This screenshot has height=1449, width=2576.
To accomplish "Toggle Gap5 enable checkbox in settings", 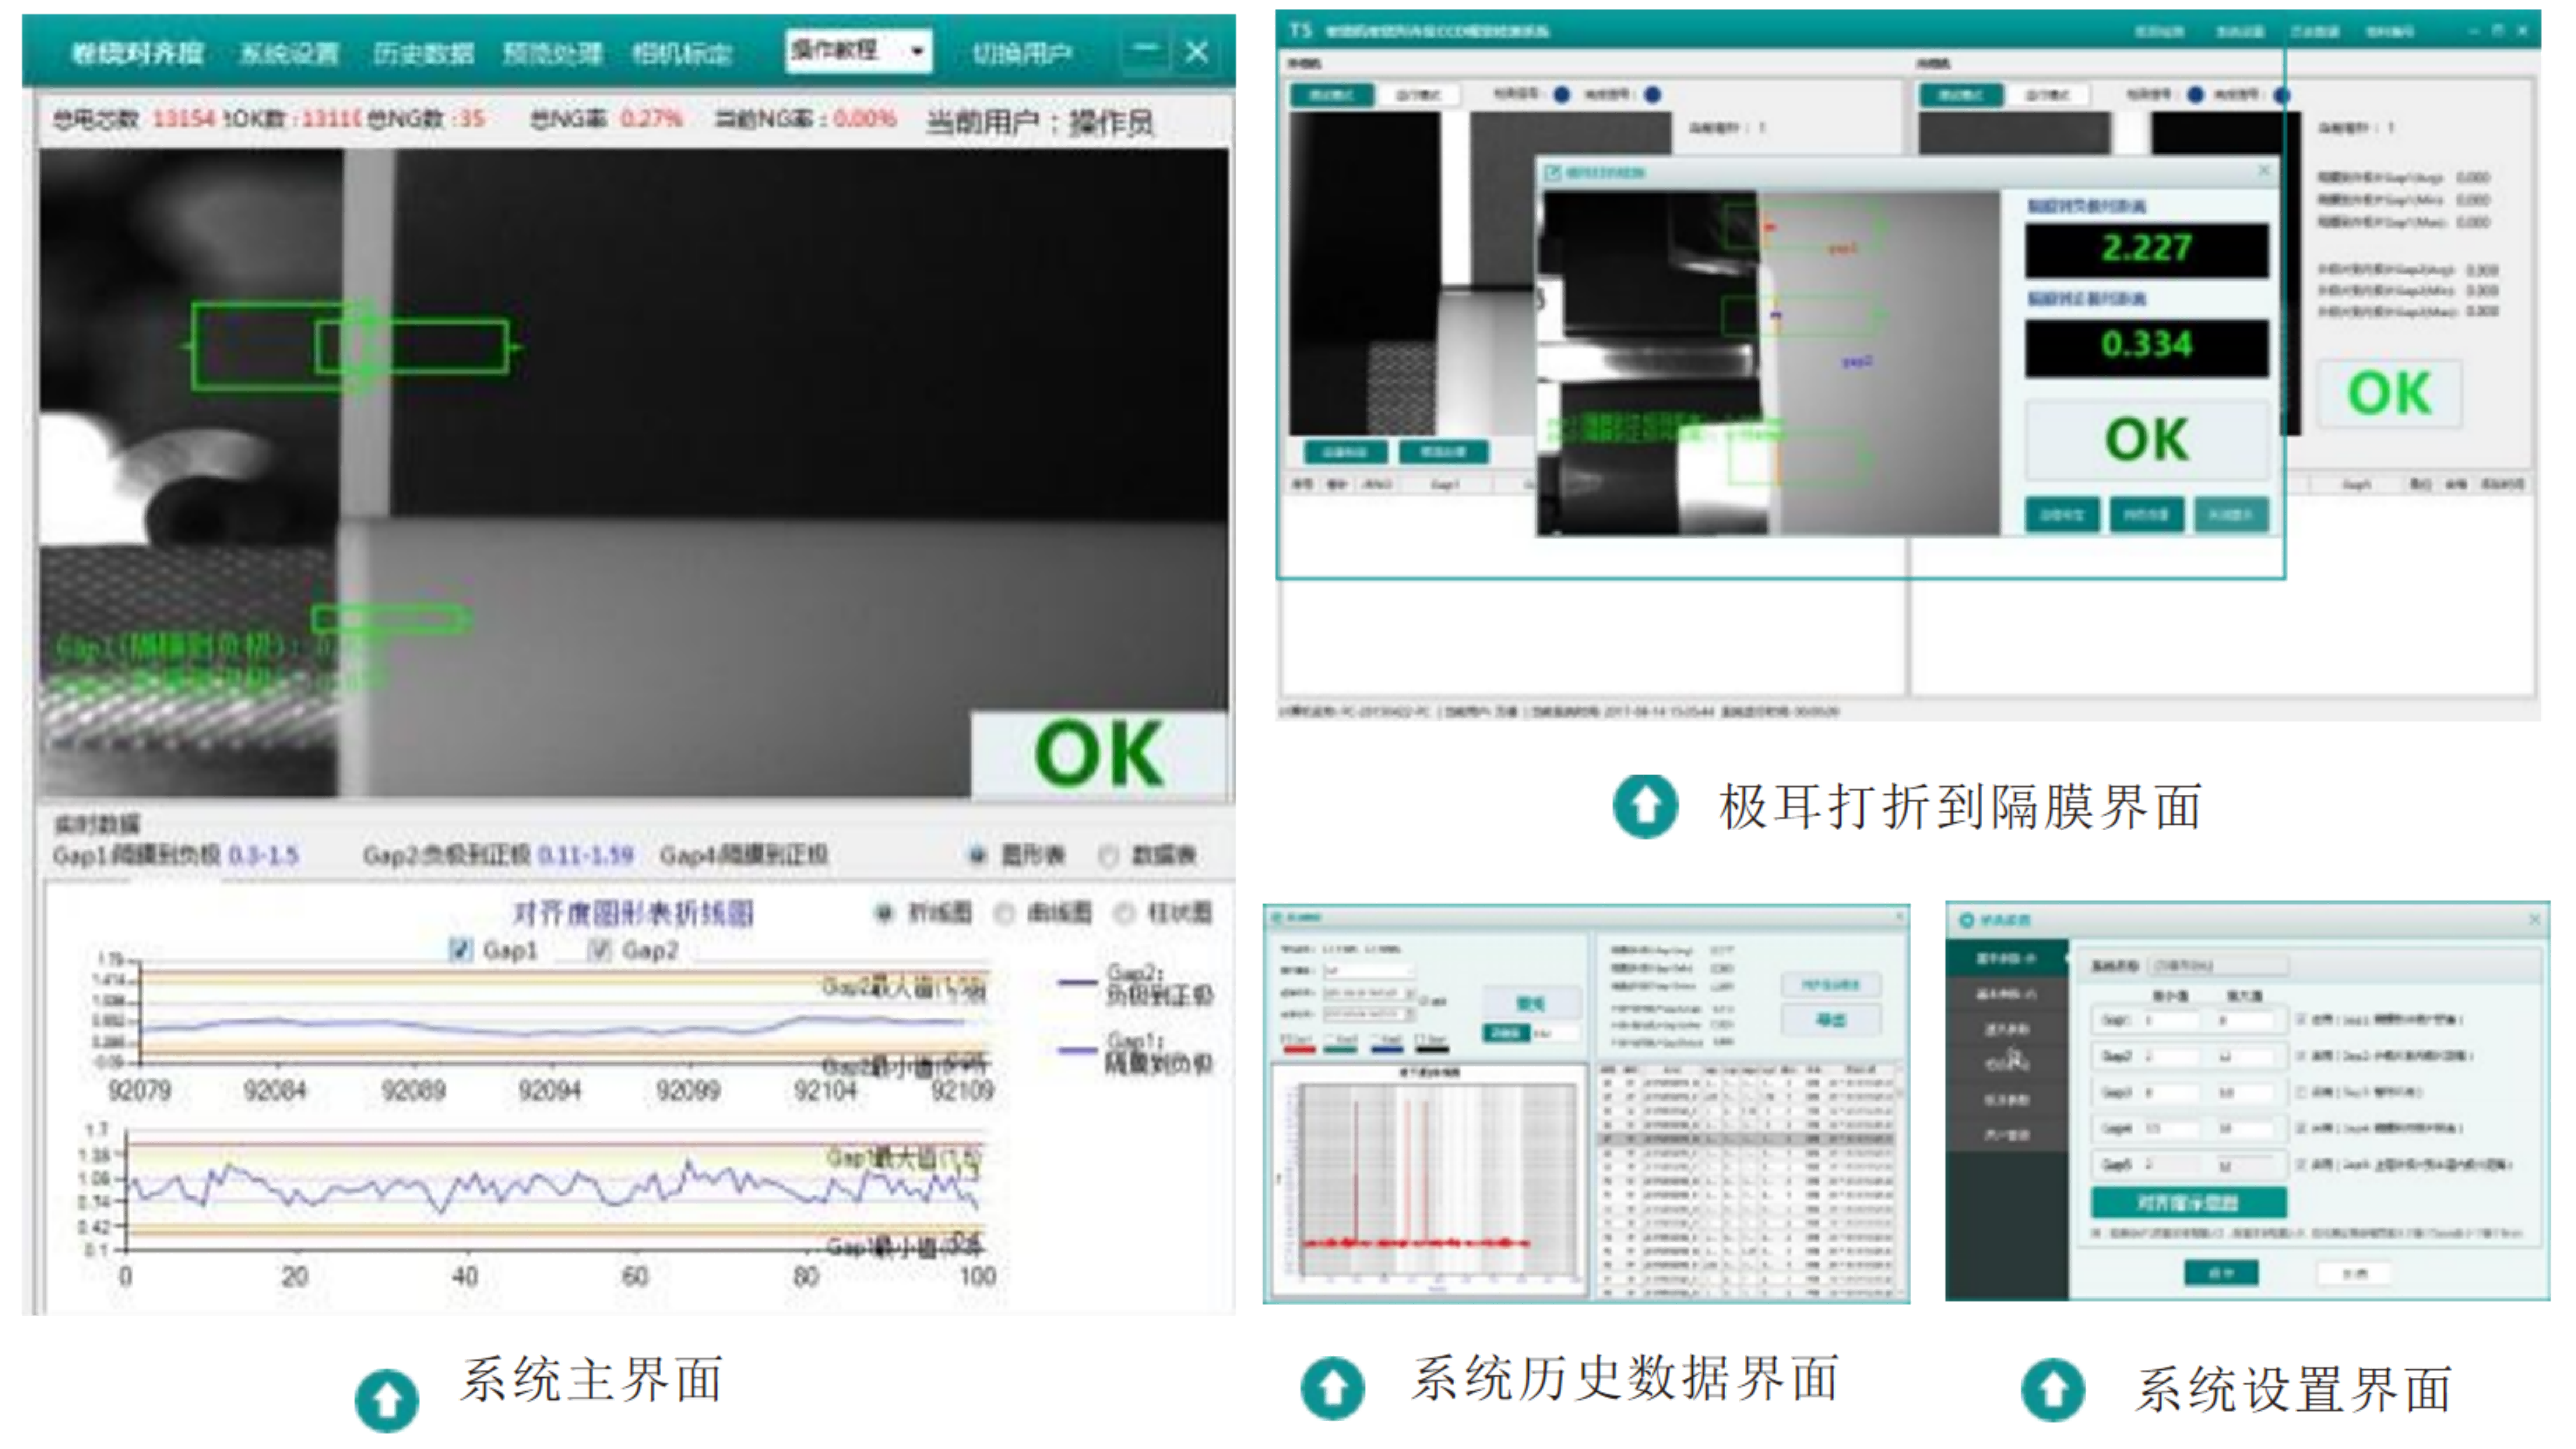I will coord(2301,1164).
